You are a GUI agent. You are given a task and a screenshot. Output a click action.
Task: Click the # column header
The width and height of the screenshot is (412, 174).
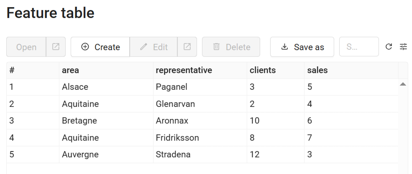tap(12, 71)
